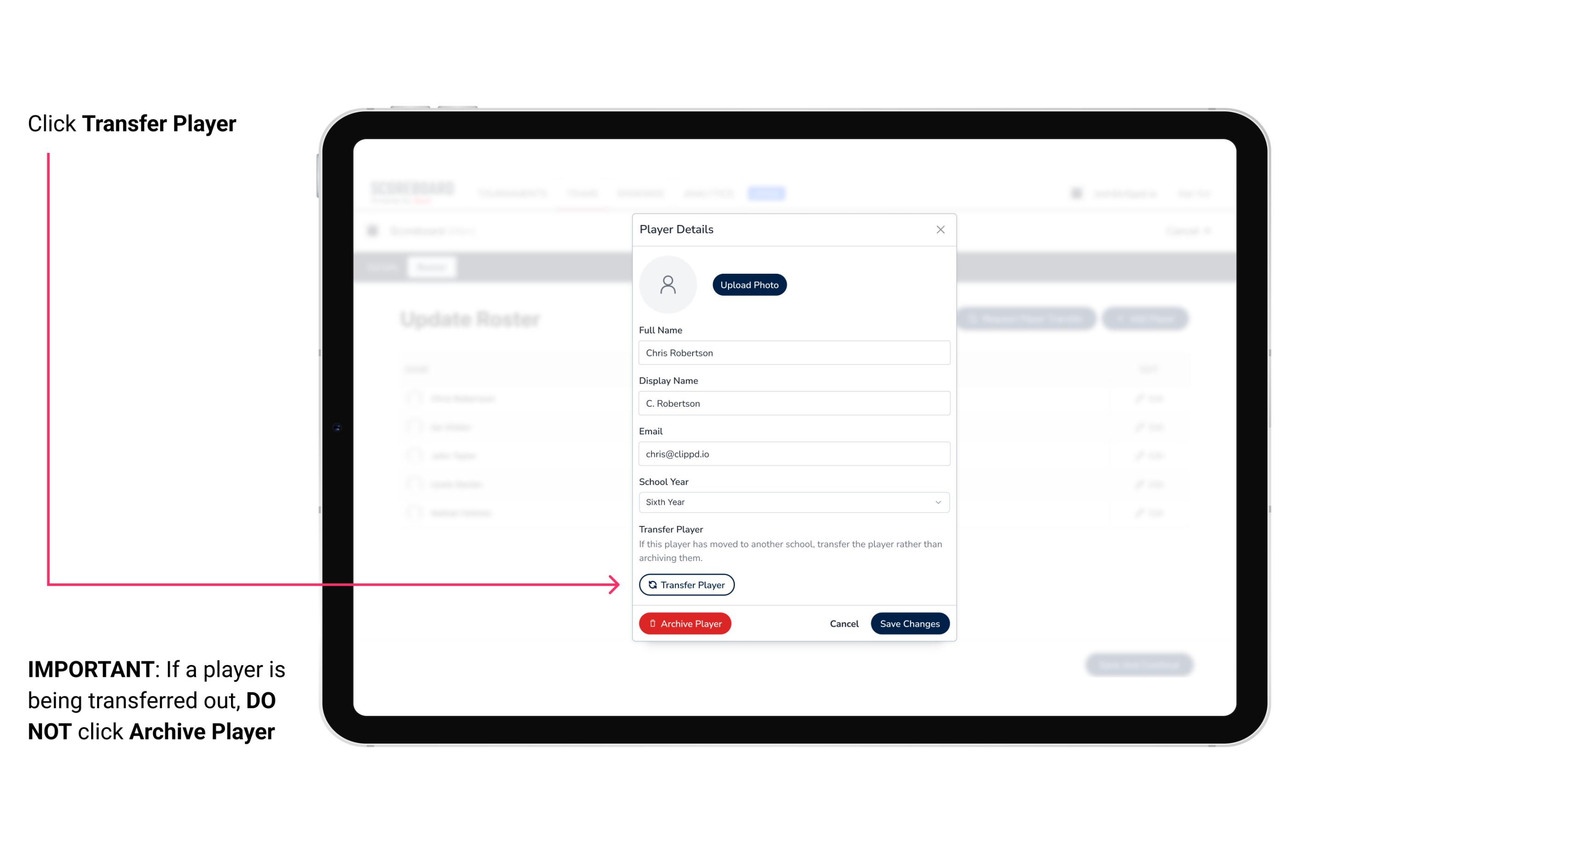The height and width of the screenshot is (855, 1589).
Task: Click the blurred top navigation menu item
Action: [768, 193]
